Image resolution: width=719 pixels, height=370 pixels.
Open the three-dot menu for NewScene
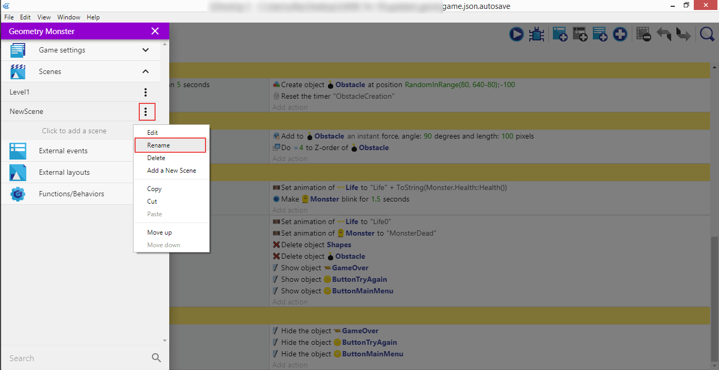coord(146,112)
